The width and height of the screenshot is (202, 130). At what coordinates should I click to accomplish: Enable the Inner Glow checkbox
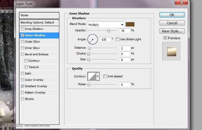tap(22, 48)
